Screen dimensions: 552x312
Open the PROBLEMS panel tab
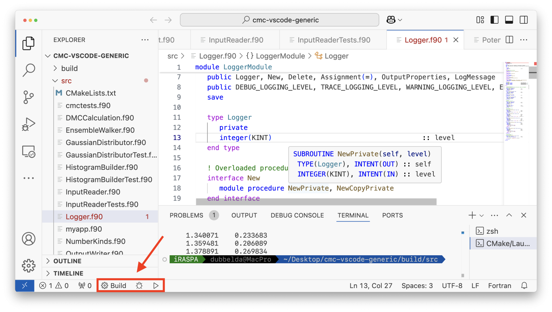tap(187, 215)
